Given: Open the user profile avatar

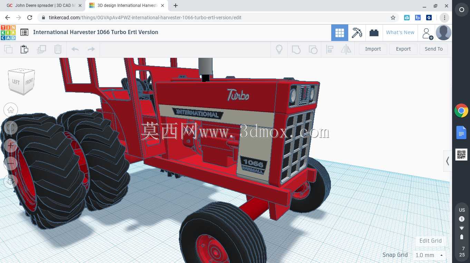Looking at the screenshot, I should coord(443,33).
